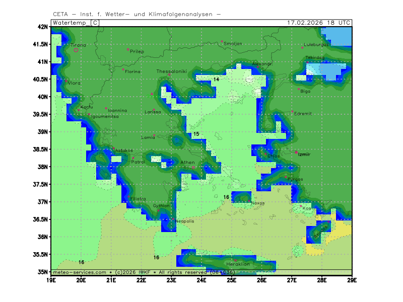
Task: Click the CETA institute title text
Action: pos(136,14)
